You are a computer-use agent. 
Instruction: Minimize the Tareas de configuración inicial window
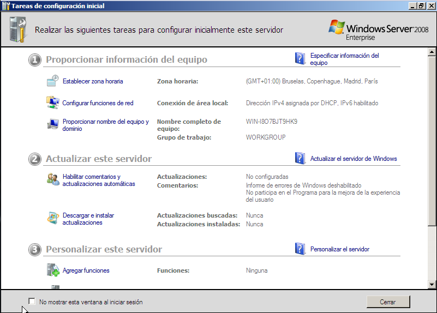[x=413, y=6]
